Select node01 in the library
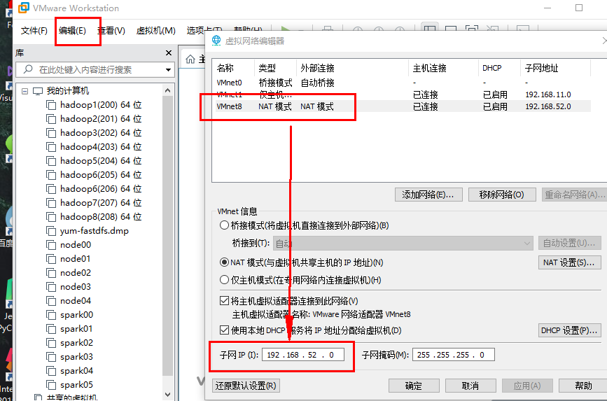The image size is (607, 401). [76, 259]
